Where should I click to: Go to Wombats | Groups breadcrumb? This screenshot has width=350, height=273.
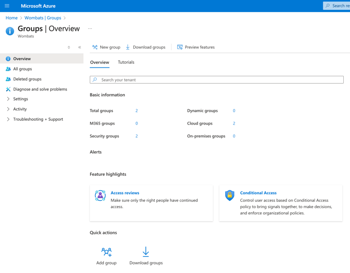click(x=43, y=18)
